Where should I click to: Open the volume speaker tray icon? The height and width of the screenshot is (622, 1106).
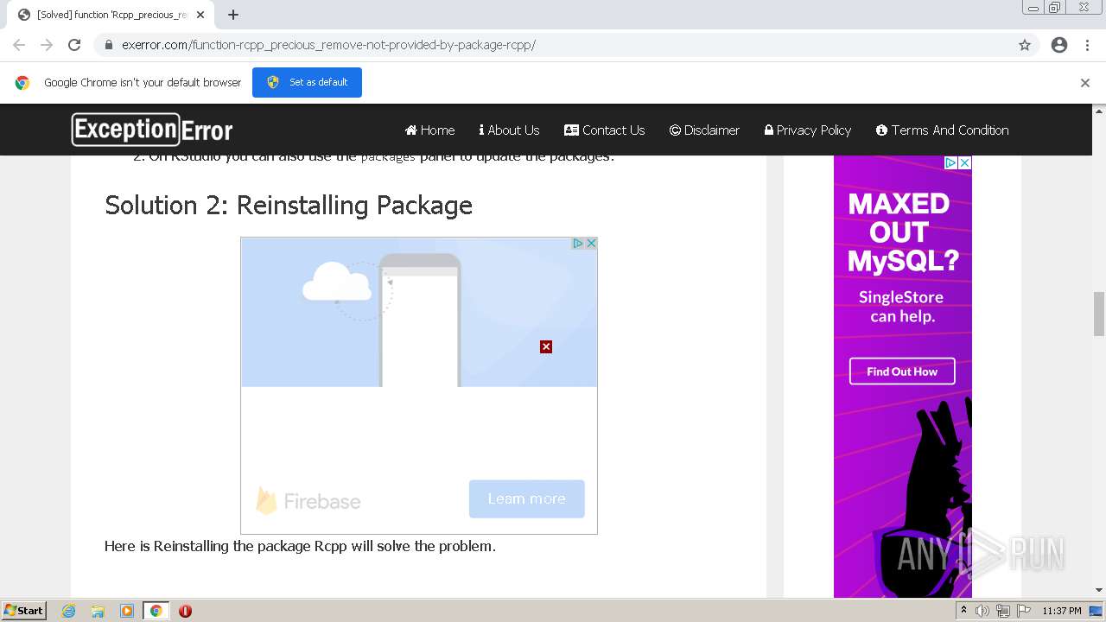coord(982,611)
